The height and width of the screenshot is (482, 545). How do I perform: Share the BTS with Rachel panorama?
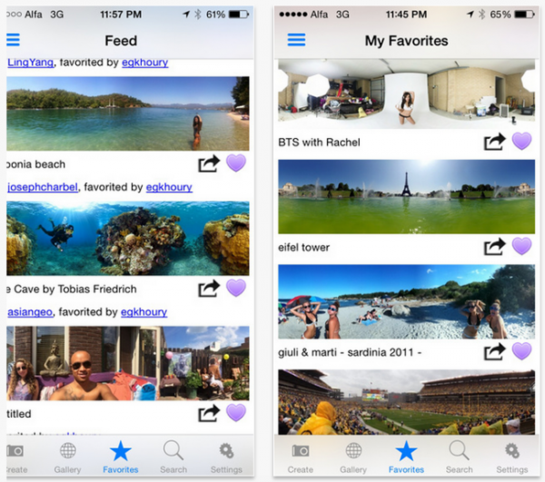[495, 142]
